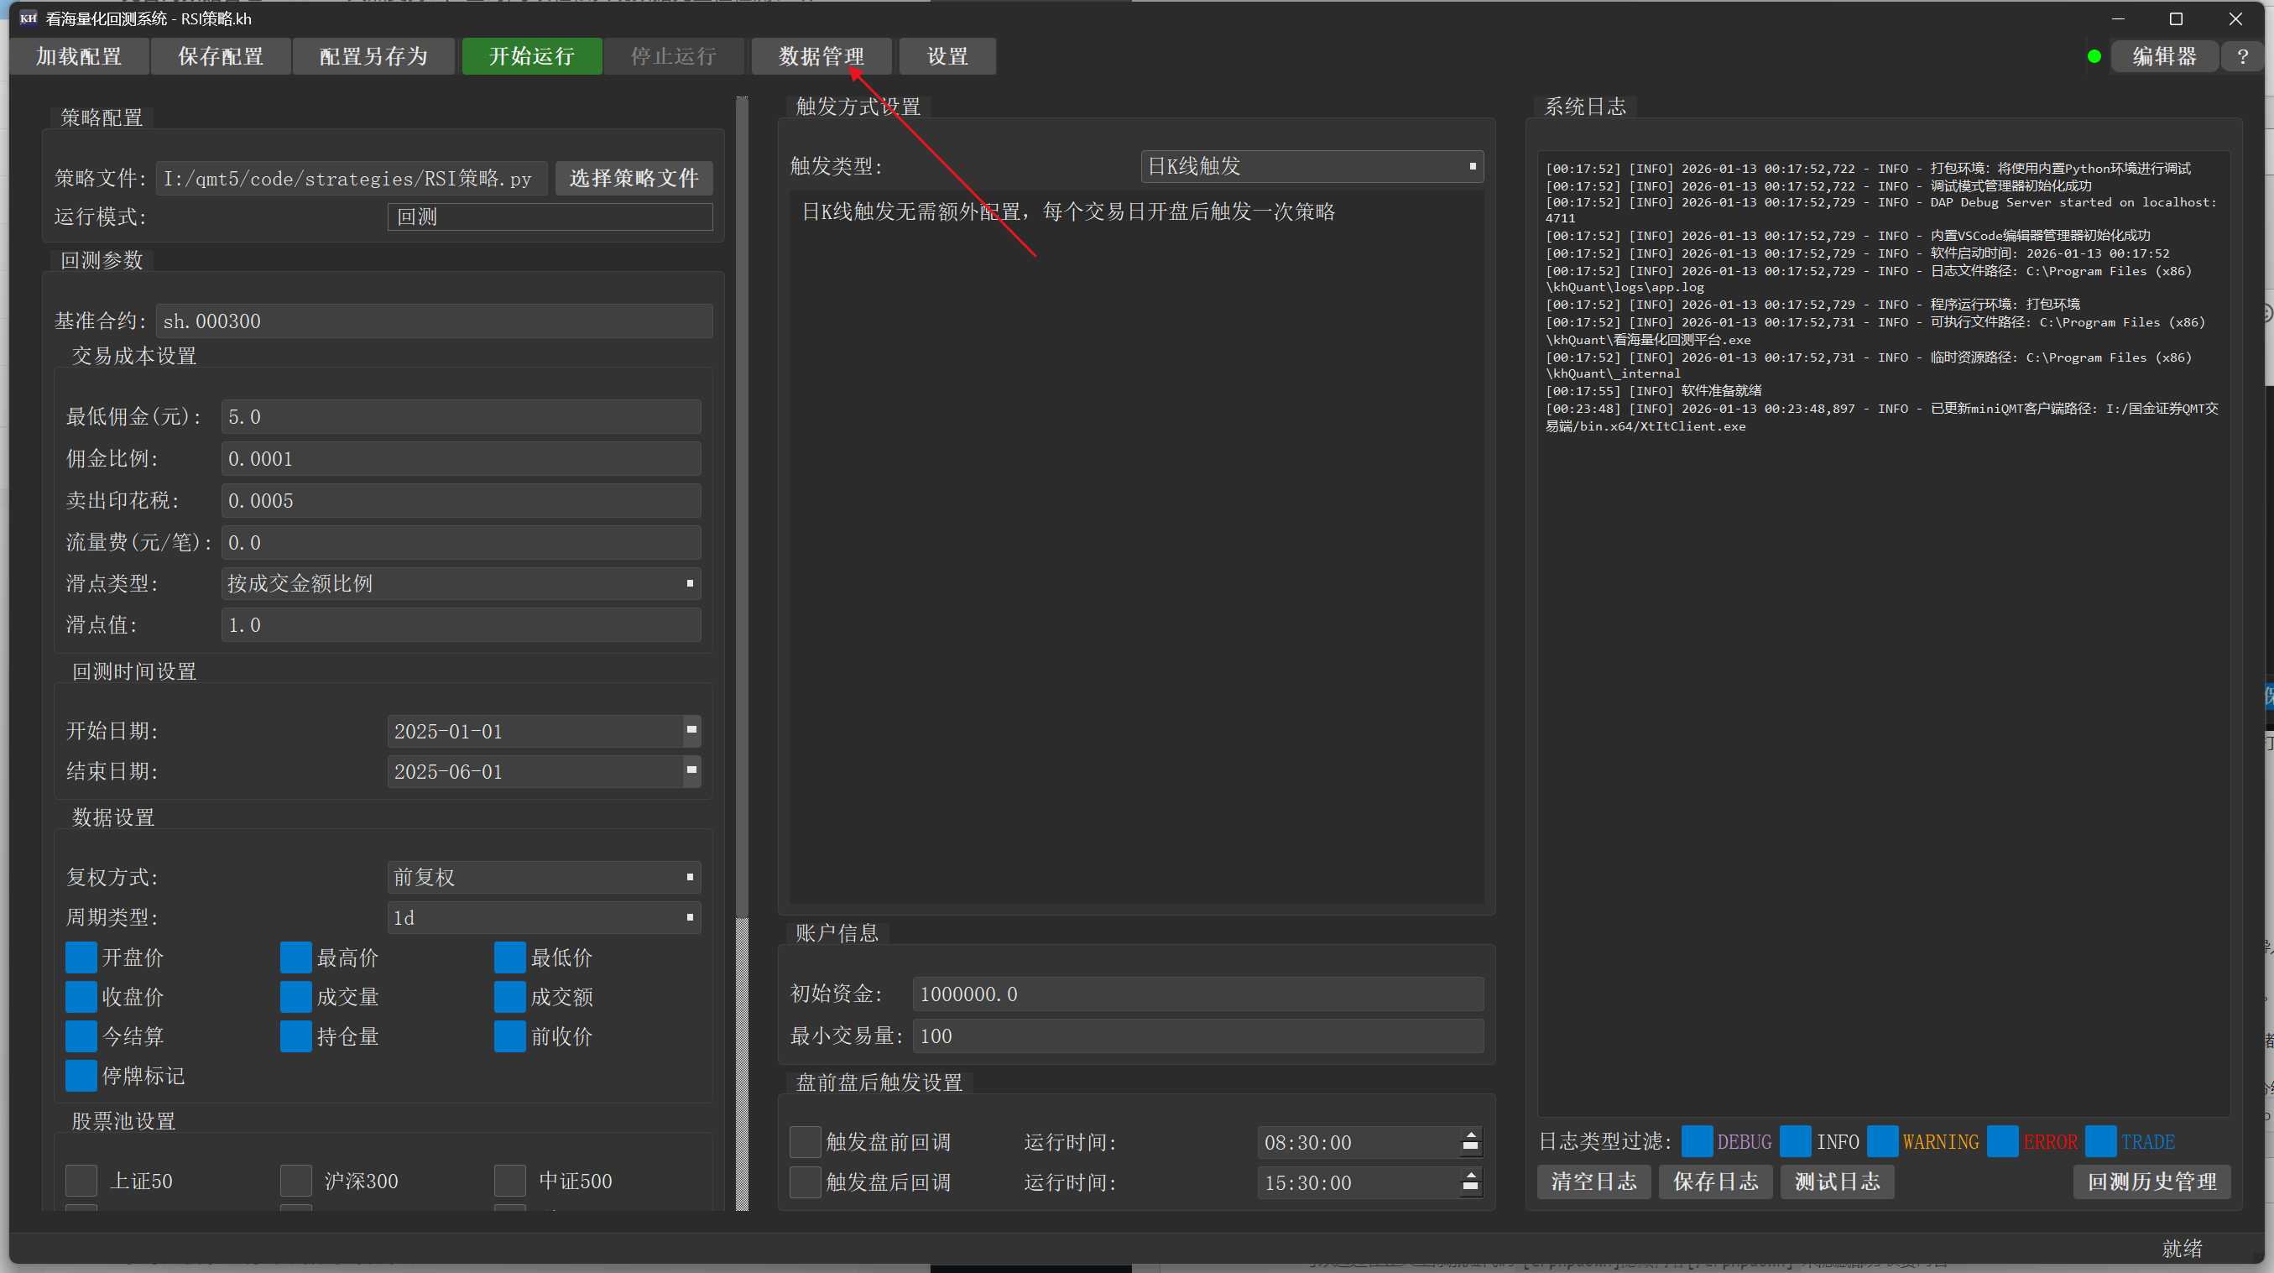
Task: Check the 沪深300 stock pool checkbox
Action: (x=295, y=1181)
